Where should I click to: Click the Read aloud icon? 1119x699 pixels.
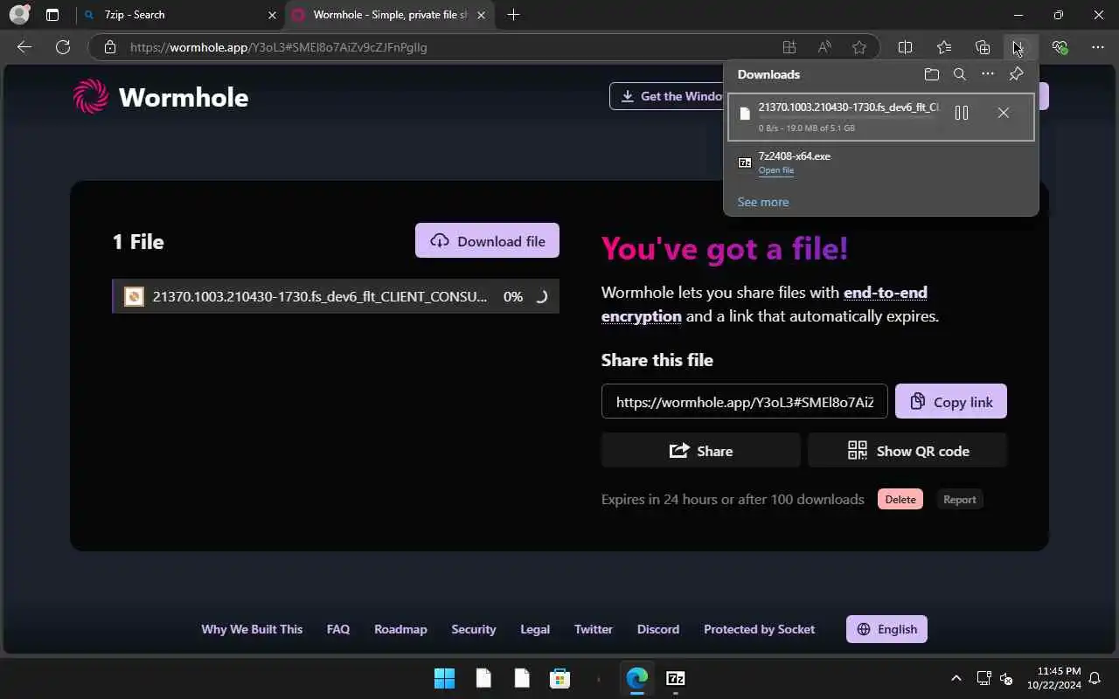[824, 47]
